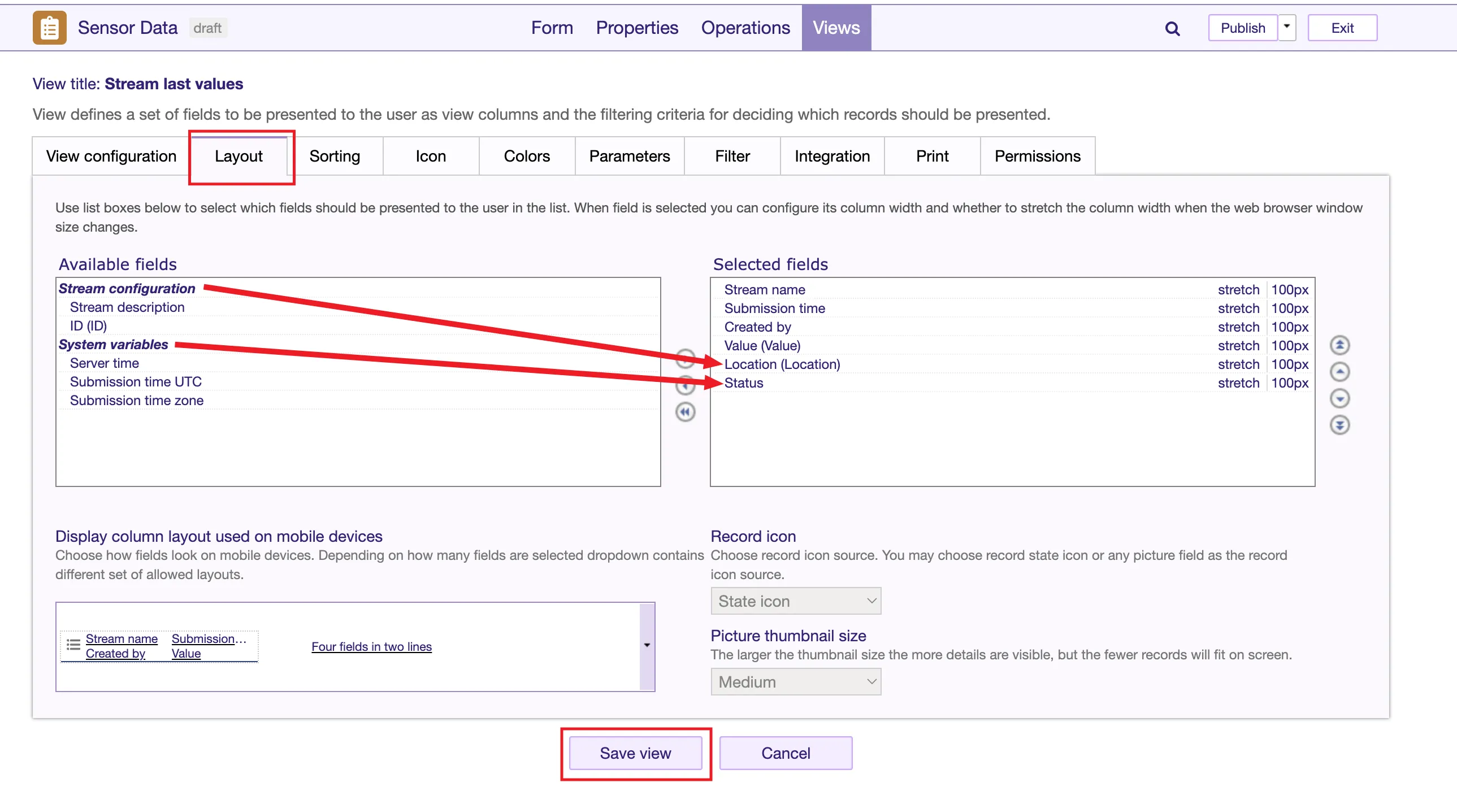
Task: Click the search magnifier icon
Action: (x=1172, y=28)
